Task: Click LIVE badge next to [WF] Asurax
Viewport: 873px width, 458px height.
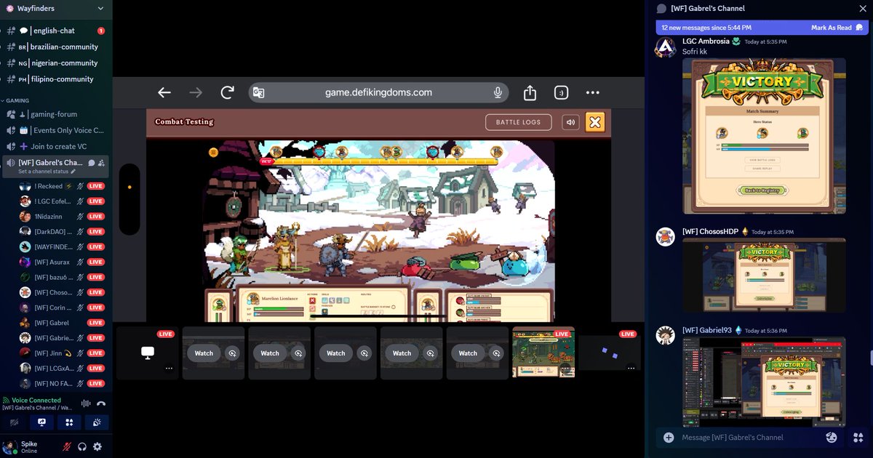Action: click(x=96, y=262)
